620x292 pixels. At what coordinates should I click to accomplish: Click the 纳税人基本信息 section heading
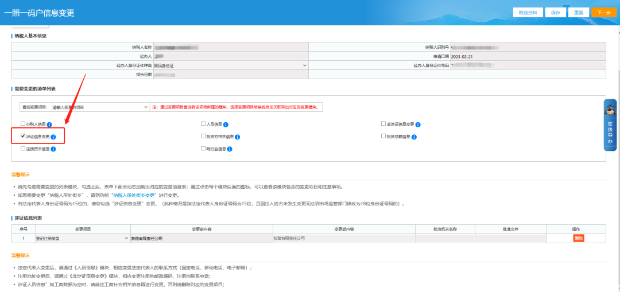pos(31,36)
